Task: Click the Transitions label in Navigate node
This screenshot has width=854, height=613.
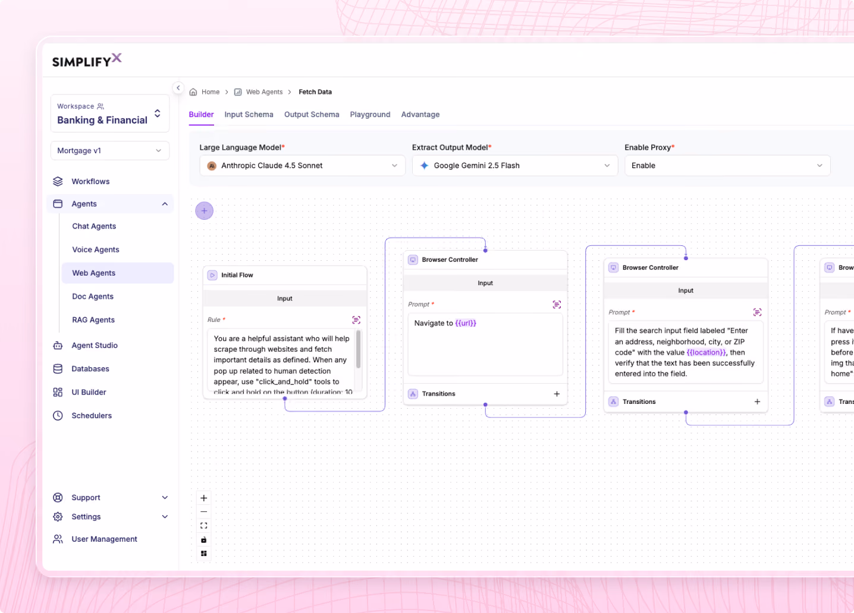Action: tap(438, 394)
